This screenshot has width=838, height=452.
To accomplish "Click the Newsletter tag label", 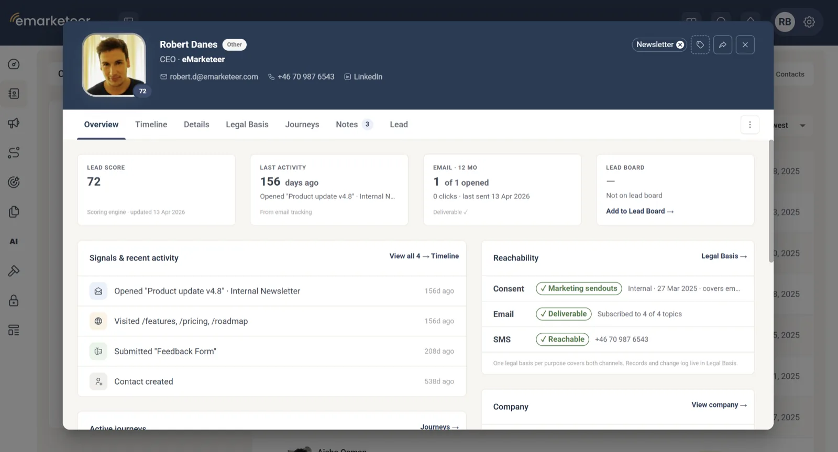I will pyautogui.click(x=655, y=45).
